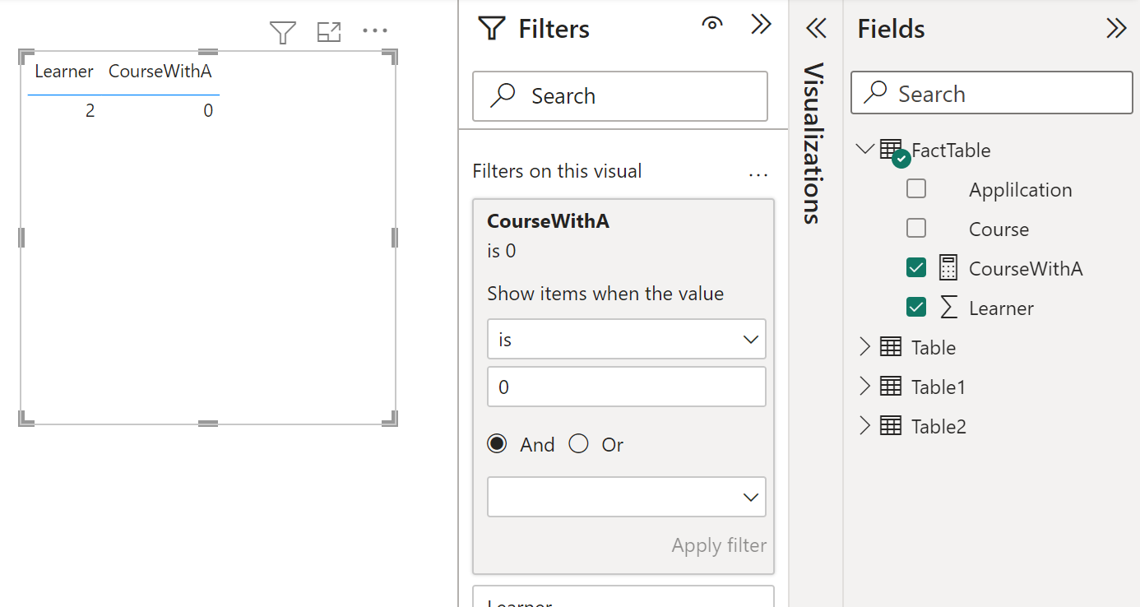Expand the Visualizations pane

(815, 29)
